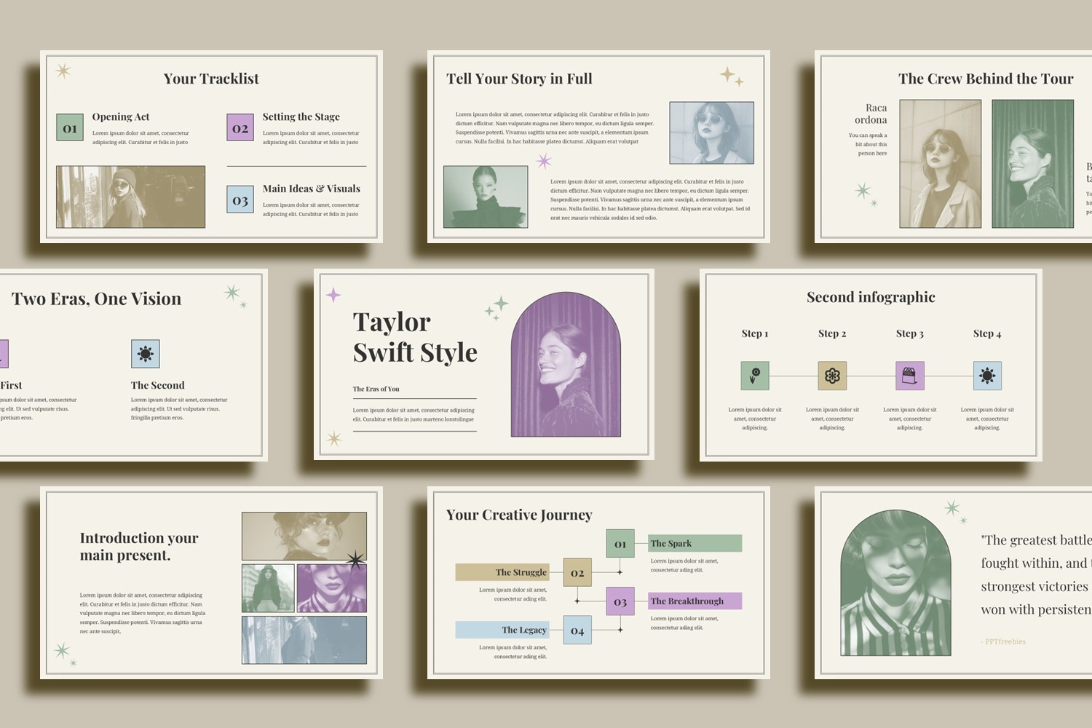Screen dimensions: 1092x728
Task: Select The Second subheading
Action: click(158, 385)
